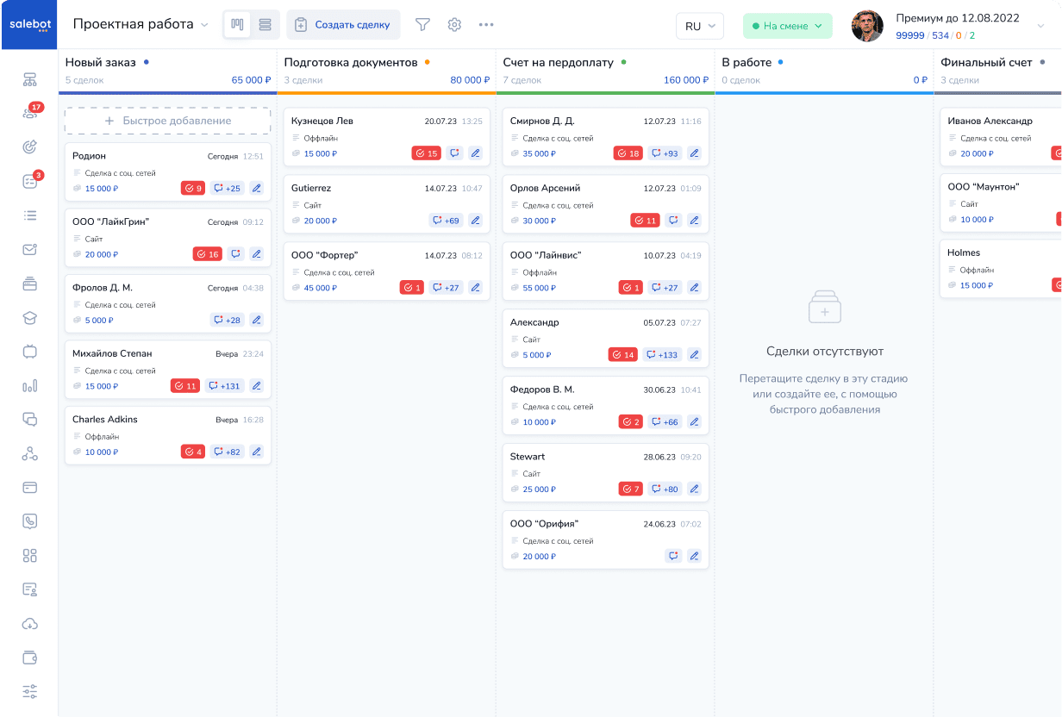Open the bar chart analytics icon

(29, 386)
